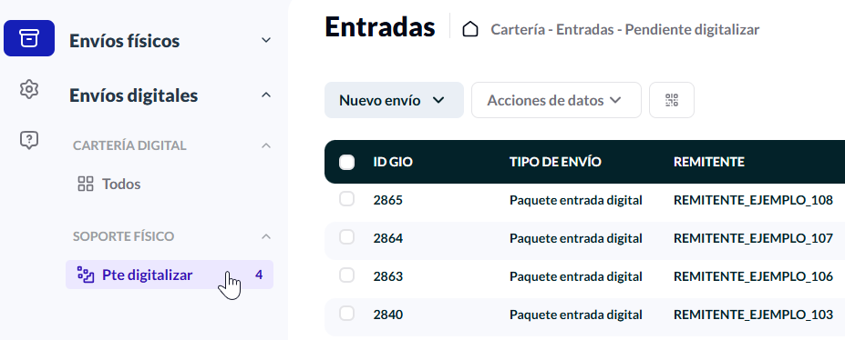
Task: Check the box for ID 2863
Action: tap(346, 275)
